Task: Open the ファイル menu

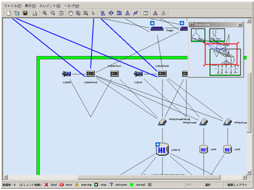Action: pyautogui.click(x=12, y=6)
